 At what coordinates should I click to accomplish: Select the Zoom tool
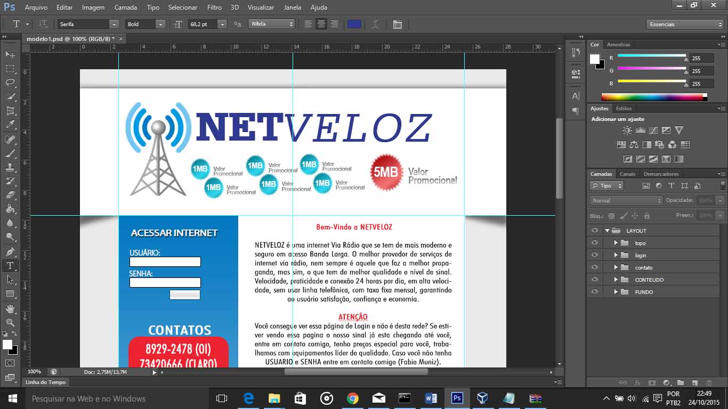10,322
